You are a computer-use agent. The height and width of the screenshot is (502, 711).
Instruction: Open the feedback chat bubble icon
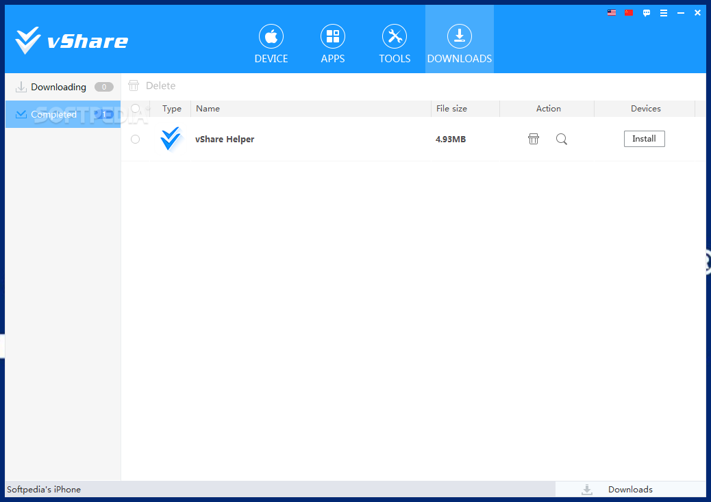point(647,13)
